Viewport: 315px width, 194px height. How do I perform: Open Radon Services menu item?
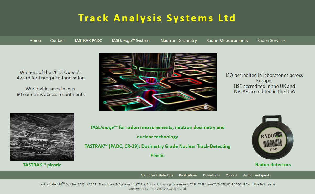tap(271, 40)
